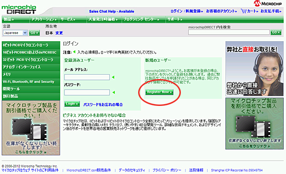This screenshot has width=286, height=174.
Task: Open the サポート menu
Action: [x=175, y=19]
